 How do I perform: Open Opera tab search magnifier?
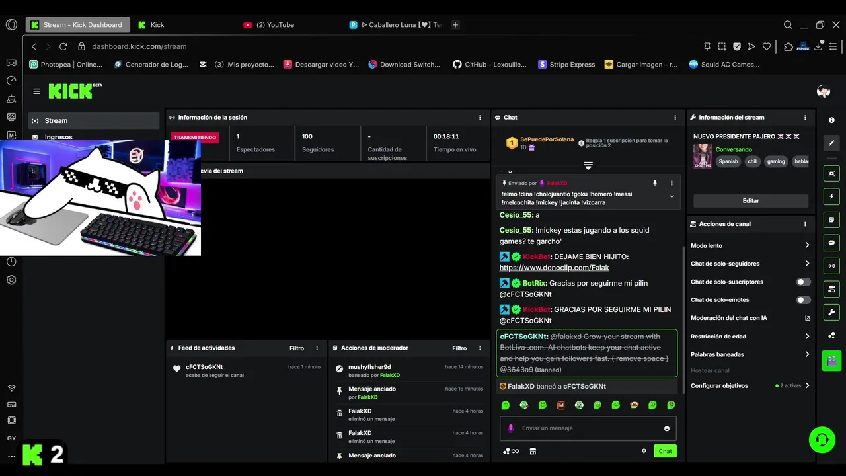coord(788,25)
